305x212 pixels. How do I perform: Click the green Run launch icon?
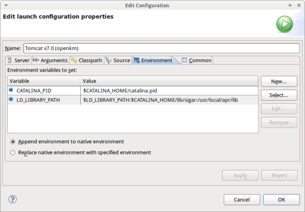click(284, 23)
